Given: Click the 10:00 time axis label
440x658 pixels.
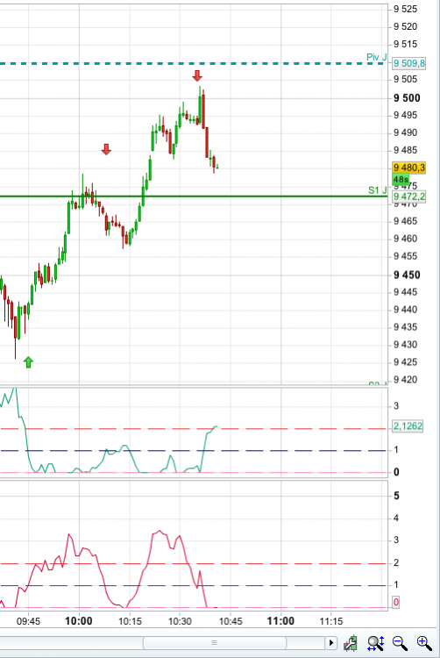Looking at the screenshot, I should point(79,620).
